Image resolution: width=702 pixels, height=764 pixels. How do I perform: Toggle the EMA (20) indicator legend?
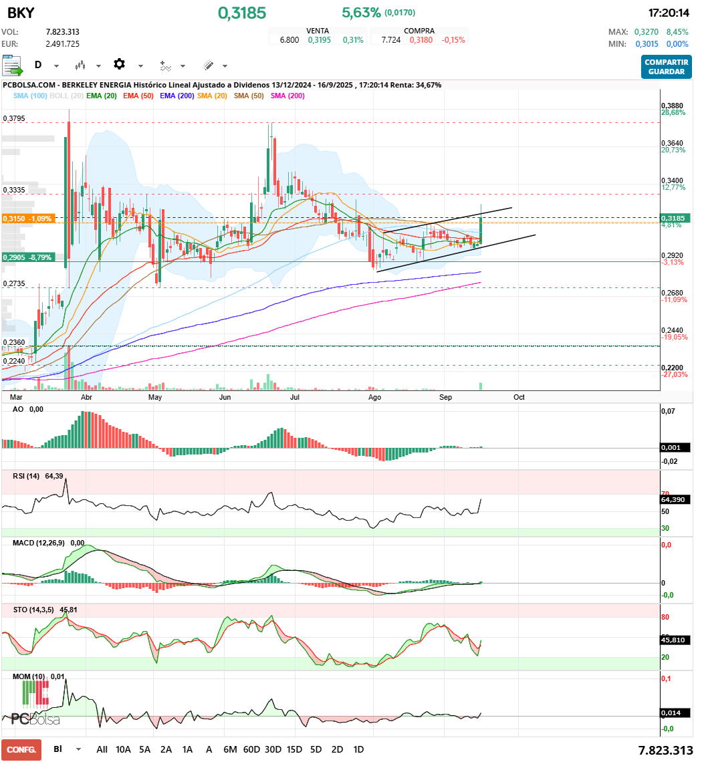coord(102,96)
